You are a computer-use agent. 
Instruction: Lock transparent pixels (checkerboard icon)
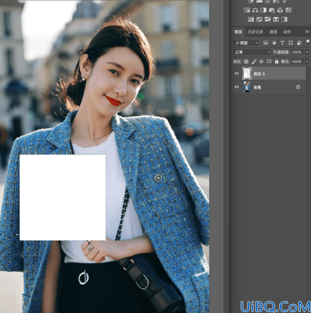point(246,62)
